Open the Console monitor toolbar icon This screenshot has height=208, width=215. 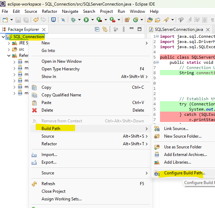53,20
